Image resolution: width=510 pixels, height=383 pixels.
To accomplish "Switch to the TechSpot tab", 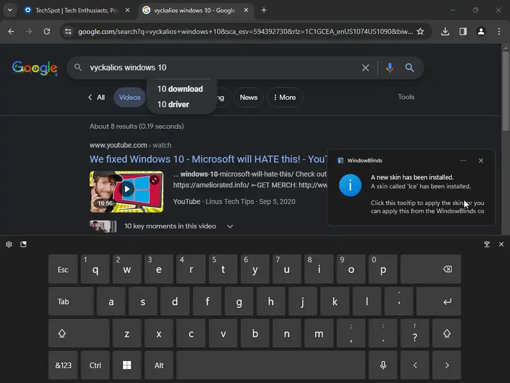I will 77,10.
